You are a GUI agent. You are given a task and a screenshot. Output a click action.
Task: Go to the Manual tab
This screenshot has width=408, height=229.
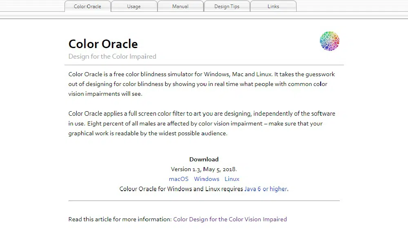tap(180, 7)
